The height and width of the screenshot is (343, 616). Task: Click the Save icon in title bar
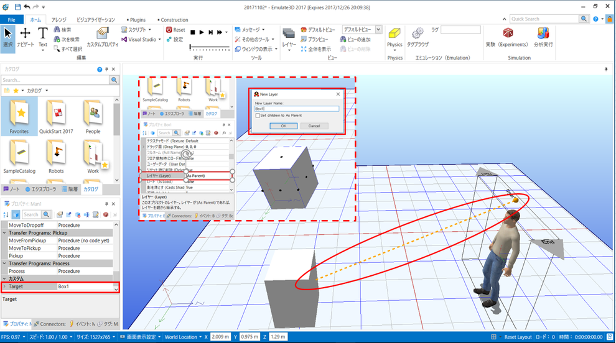click(x=17, y=7)
